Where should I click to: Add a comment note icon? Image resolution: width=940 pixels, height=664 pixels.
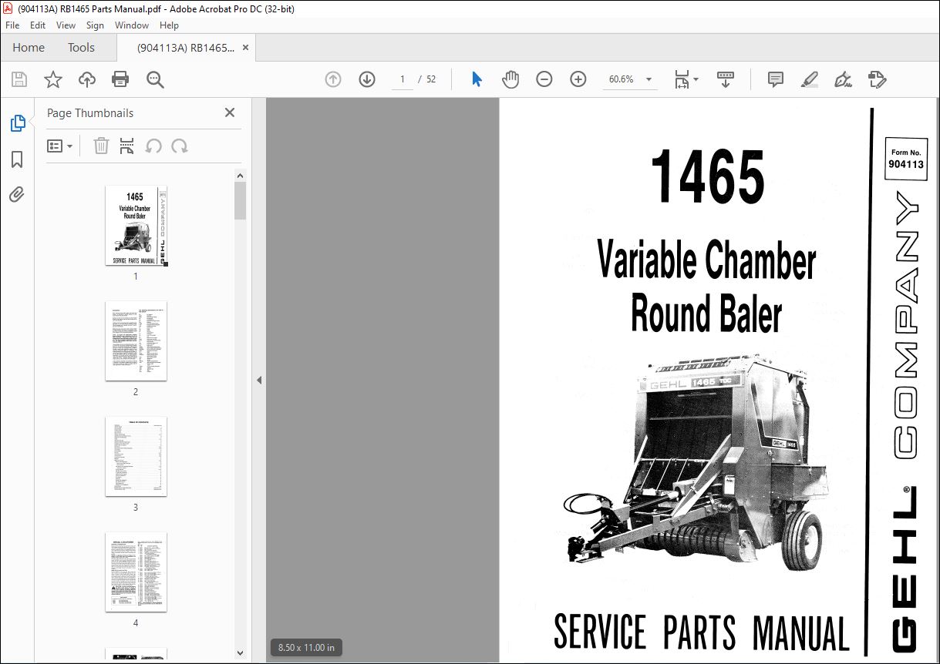[776, 79]
